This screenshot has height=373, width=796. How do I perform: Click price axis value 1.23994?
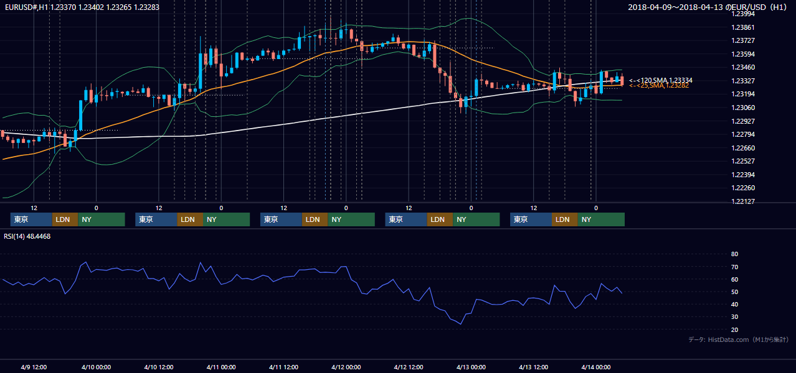[x=743, y=14]
